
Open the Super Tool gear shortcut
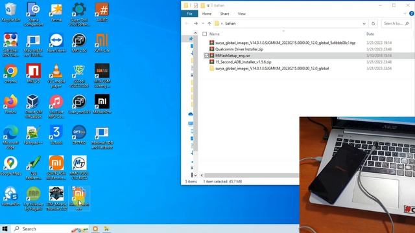[79, 14]
